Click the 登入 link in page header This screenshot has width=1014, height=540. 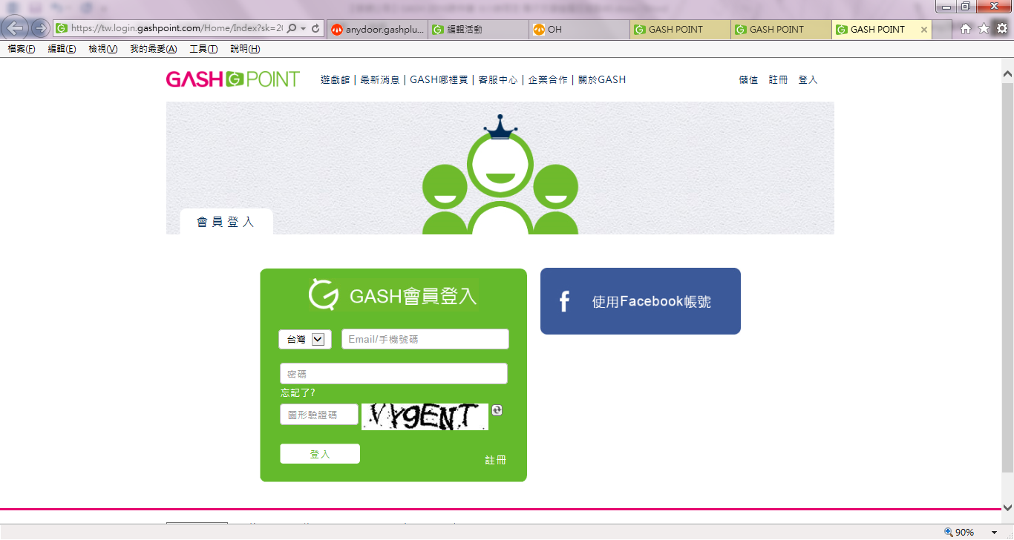(x=808, y=80)
